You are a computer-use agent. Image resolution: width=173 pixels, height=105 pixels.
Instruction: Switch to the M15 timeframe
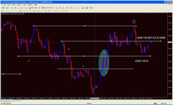(46, 11)
